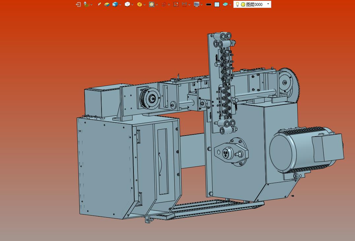
Task: Click the pencil sketch icon
Action: (99, 4)
